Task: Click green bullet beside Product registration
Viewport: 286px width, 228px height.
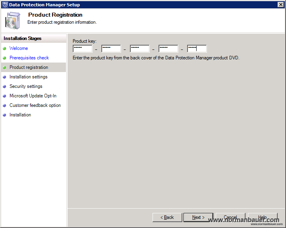Action: [4, 67]
